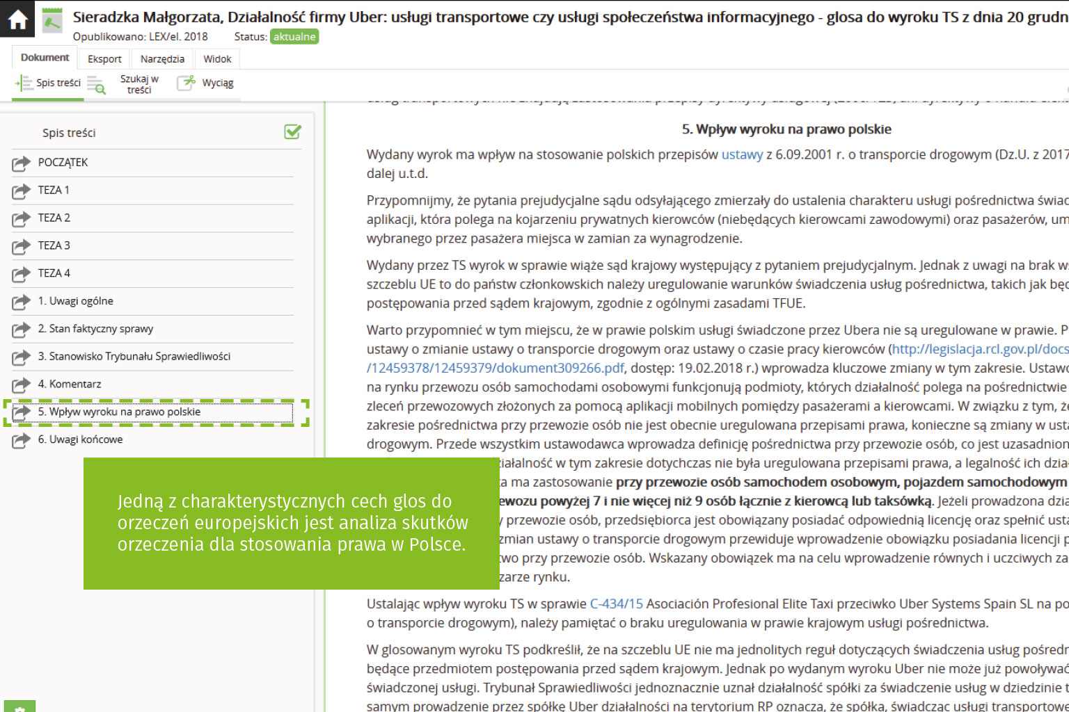Go to TEZA 4 in contents
Screen dimensions: 1069x712
tap(54, 273)
